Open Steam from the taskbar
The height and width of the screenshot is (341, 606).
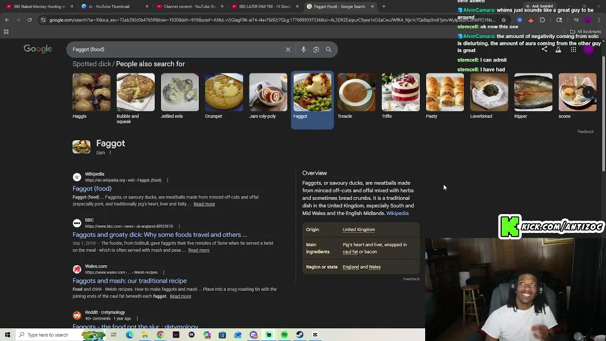pos(300,335)
